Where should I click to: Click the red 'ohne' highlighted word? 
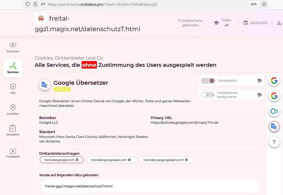pyautogui.click(x=89, y=65)
